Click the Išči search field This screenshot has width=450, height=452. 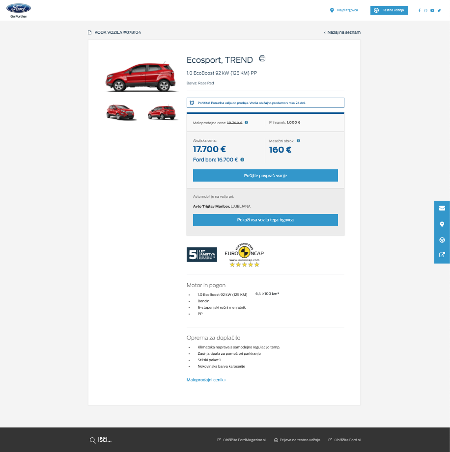click(x=105, y=440)
